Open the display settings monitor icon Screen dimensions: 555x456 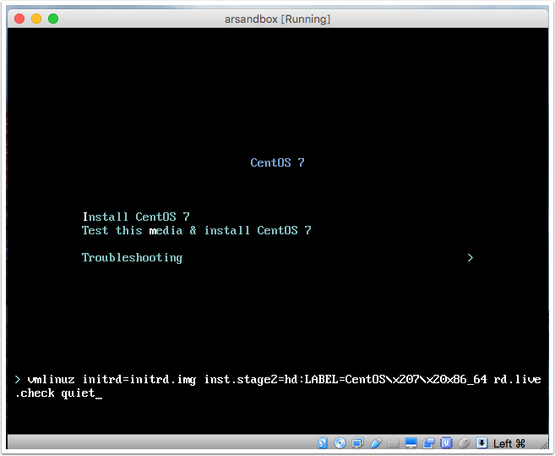tap(411, 442)
